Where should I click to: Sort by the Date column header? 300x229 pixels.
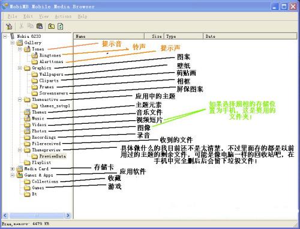(x=250, y=36)
